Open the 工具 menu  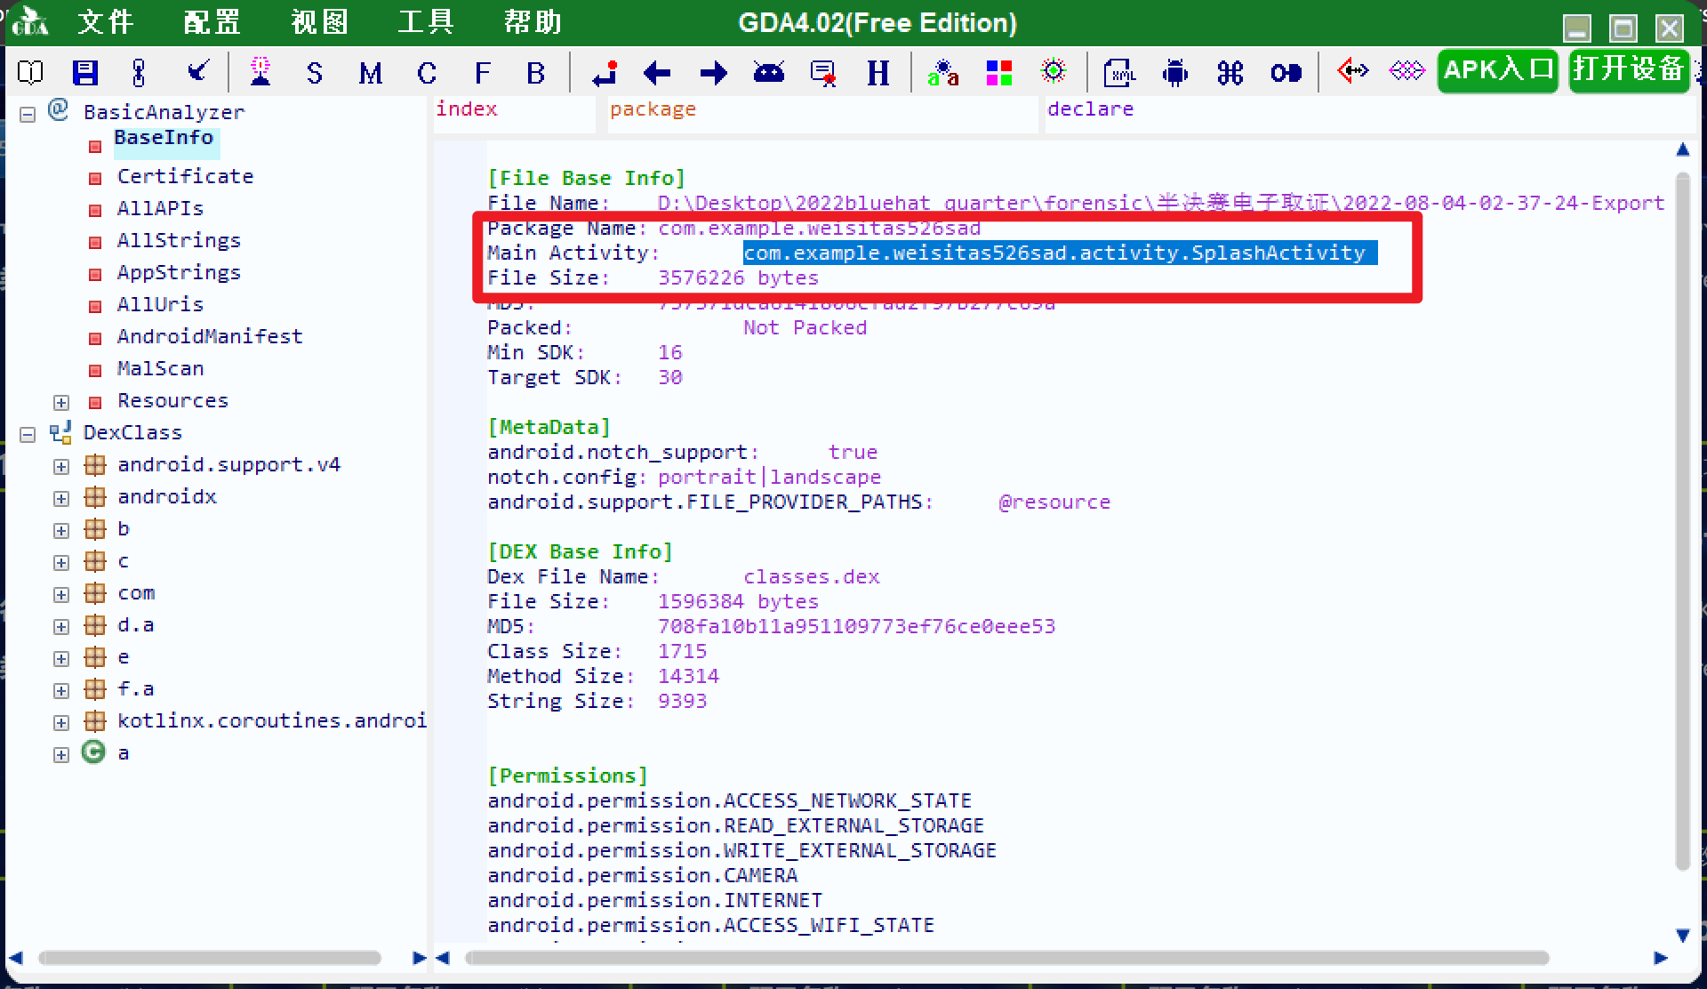[426, 21]
